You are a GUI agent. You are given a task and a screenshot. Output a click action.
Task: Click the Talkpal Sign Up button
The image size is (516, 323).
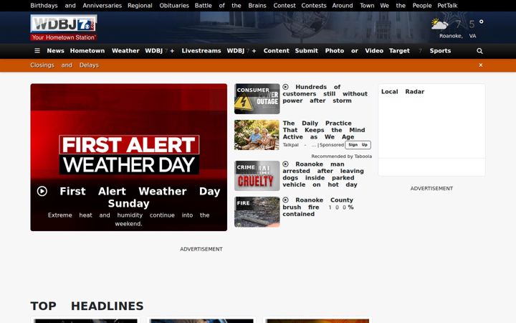point(358,145)
